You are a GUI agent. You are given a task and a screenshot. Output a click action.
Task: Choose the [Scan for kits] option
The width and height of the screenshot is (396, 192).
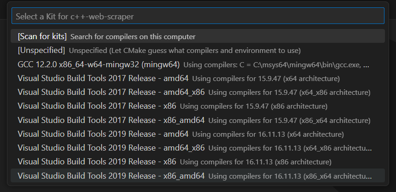click(42, 36)
